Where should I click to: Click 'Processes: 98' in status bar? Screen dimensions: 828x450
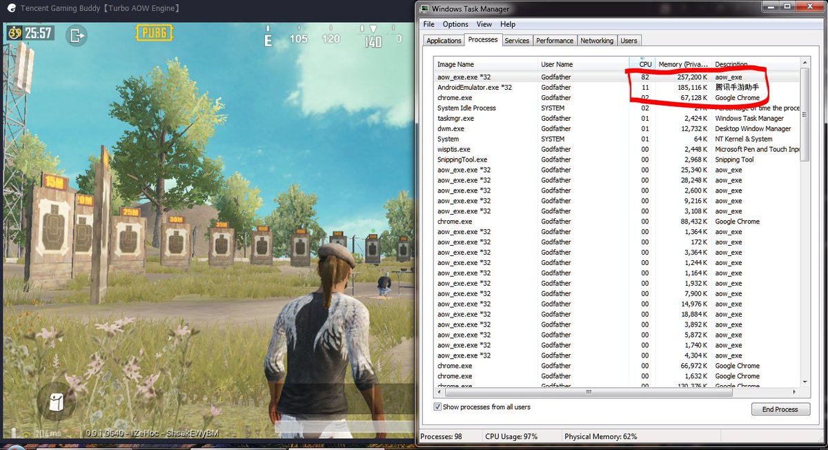tap(442, 437)
